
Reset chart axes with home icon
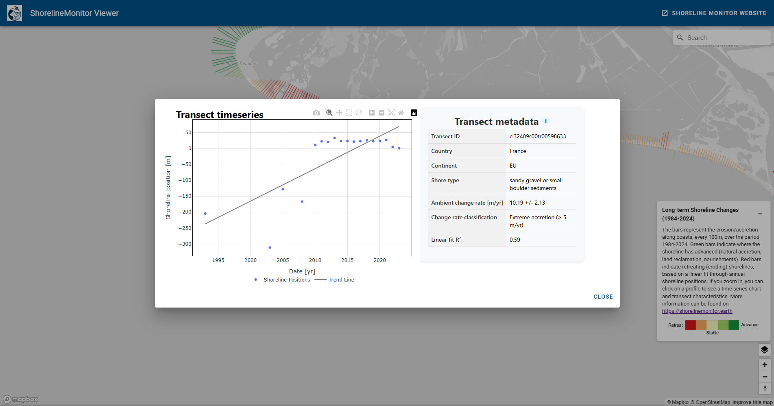click(x=401, y=113)
